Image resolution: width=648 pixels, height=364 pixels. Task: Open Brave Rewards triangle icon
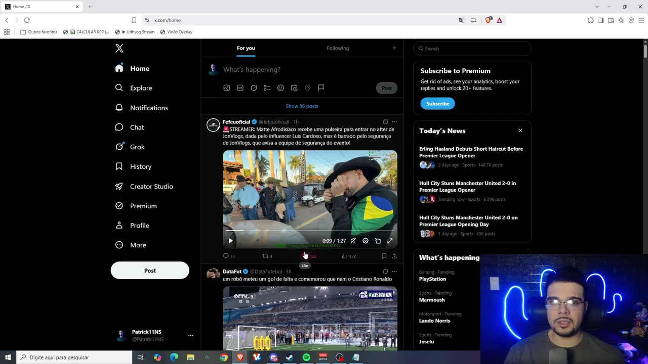[x=500, y=20]
